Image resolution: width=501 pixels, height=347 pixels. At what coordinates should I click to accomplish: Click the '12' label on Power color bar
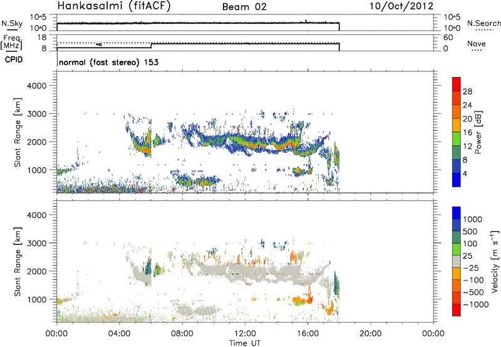point(467,147)
